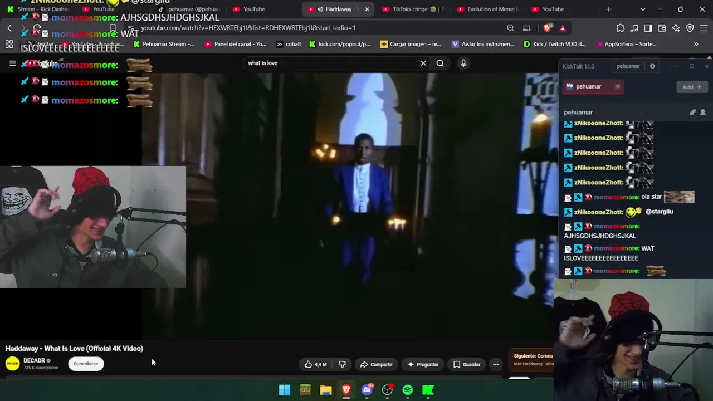713x401 pixels.
Task: Open the cobalt bookmark
Action: [x=289, y=44]
